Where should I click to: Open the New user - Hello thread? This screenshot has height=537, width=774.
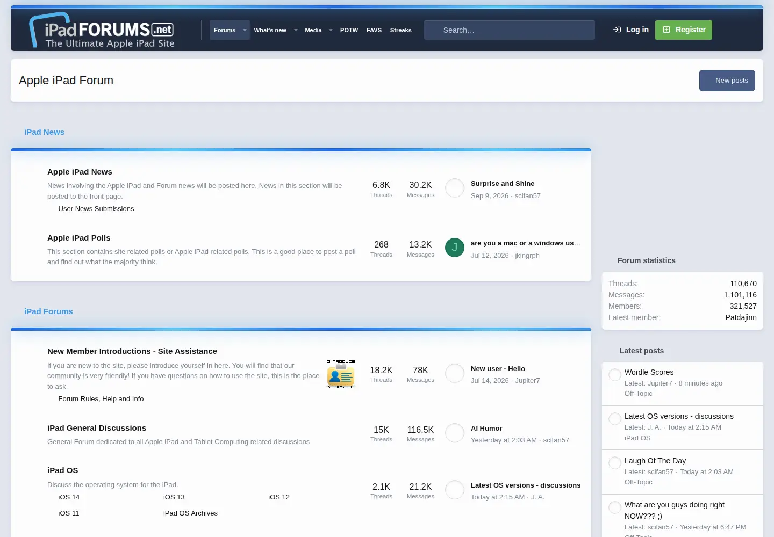498,369
